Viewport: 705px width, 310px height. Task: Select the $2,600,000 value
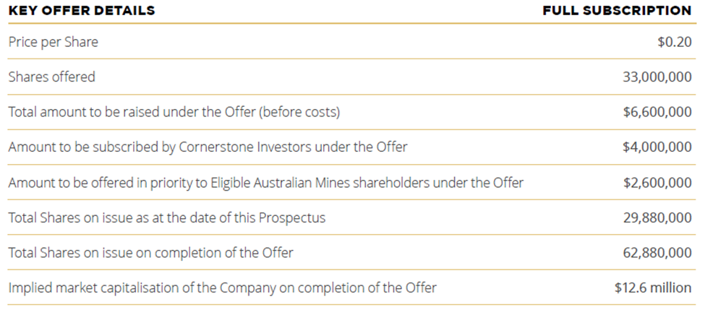click(x=657, y=182)
